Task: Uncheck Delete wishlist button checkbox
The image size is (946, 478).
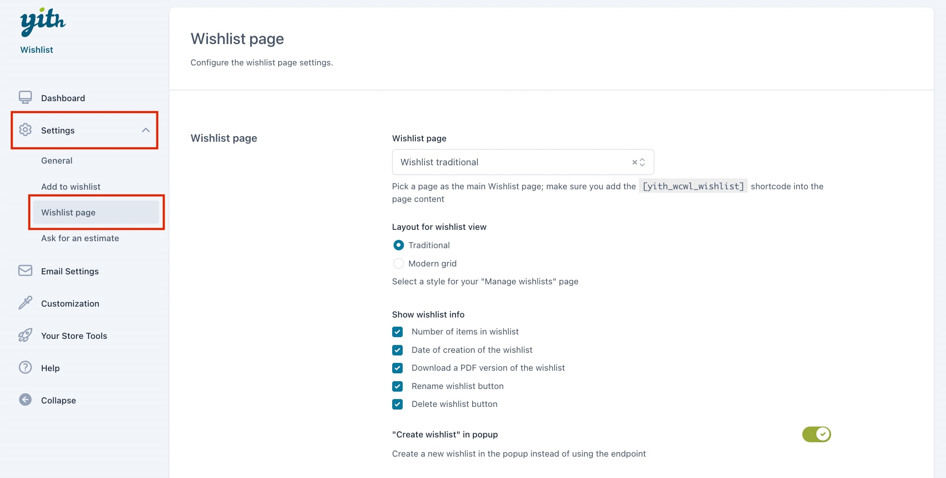Action: (397, 404)
